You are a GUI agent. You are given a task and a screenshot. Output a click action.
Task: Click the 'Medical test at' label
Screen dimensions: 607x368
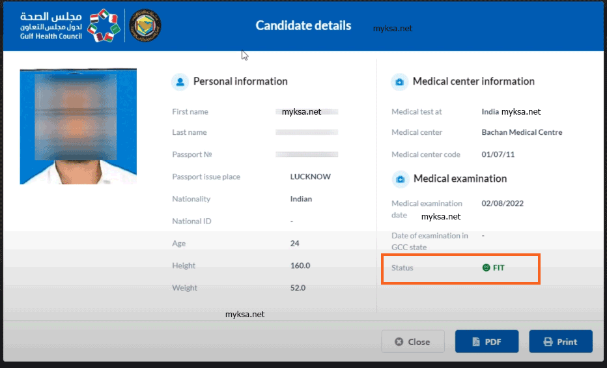click(417, 112)
